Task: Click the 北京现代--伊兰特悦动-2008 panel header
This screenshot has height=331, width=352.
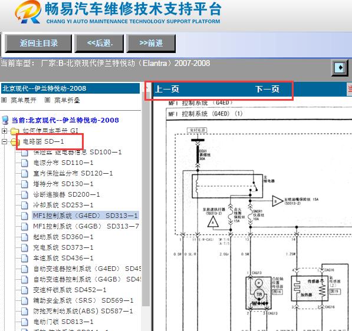Action: click(71, 88)
